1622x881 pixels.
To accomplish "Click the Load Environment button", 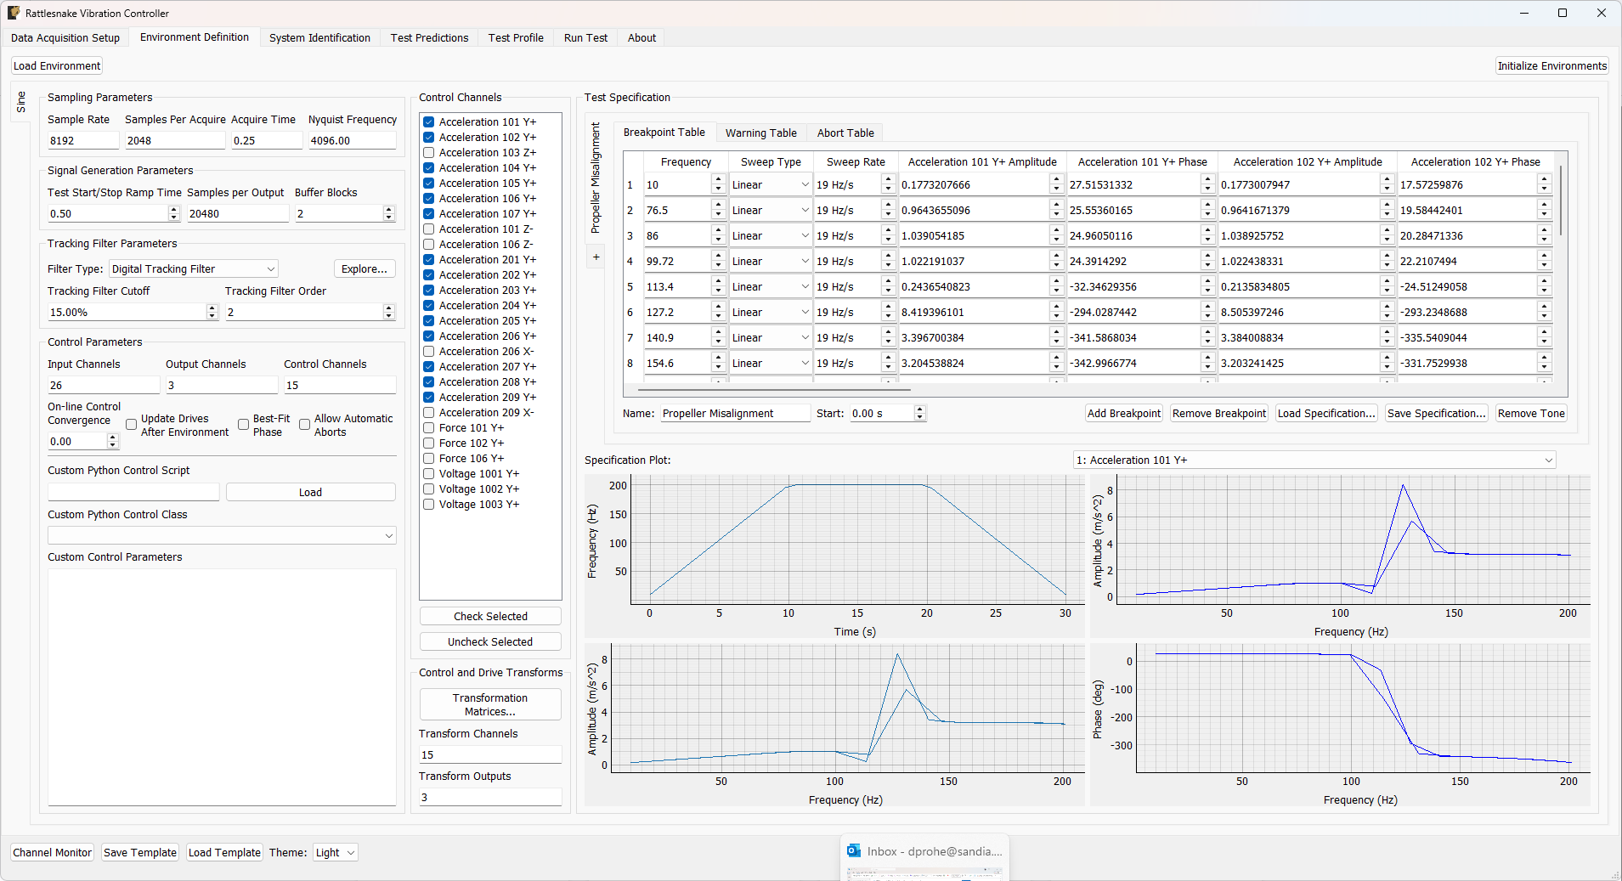I will point(57,66).
